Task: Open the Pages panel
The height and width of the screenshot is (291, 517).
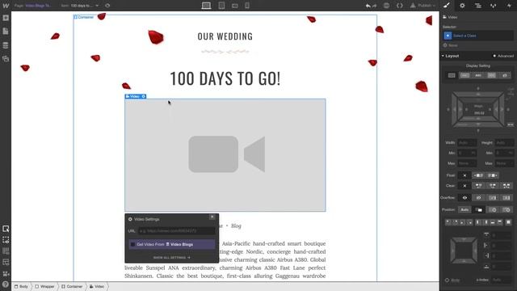Action: click(x=6, y=32)
